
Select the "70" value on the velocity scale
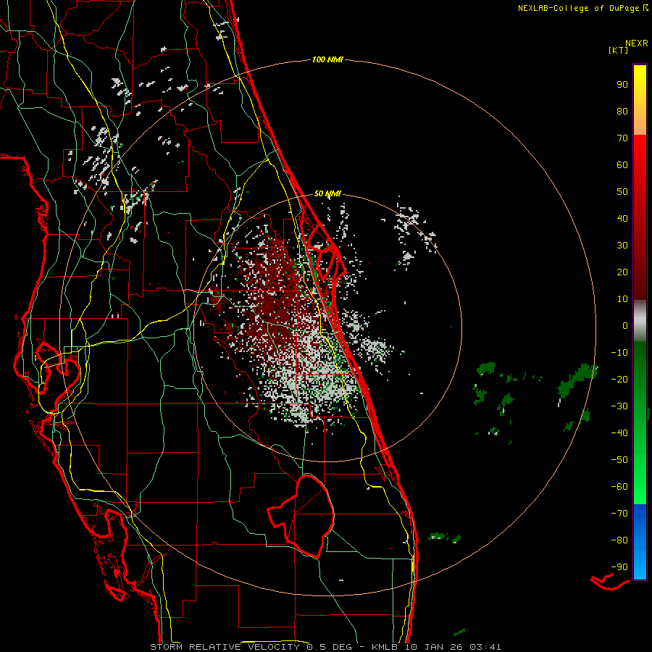622,138
